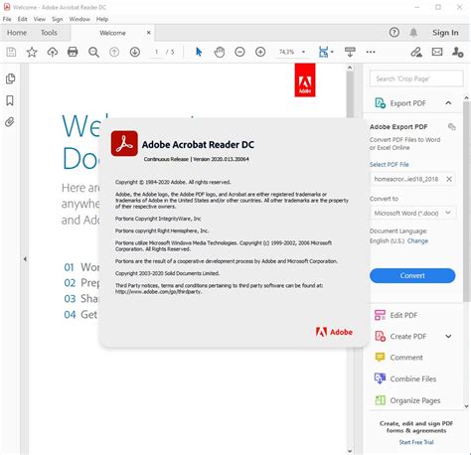This screenshot has width=471, height=455.
Task: Close the Welcome document tab
Action: [x=149, y=33]
